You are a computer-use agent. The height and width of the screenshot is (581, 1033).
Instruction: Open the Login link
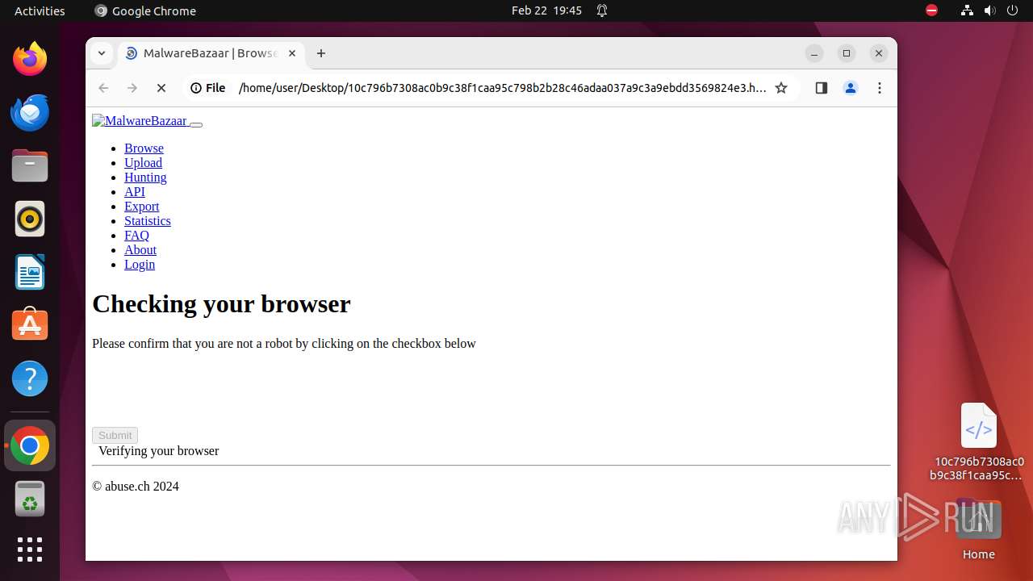point(140,265)
